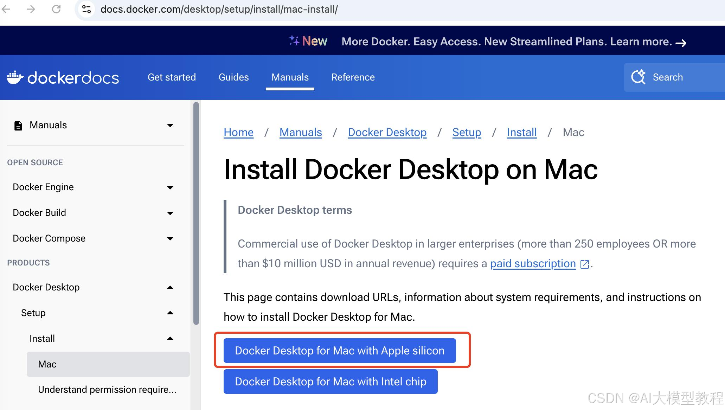The height and width of the screenshot is (410, 725).
Task: Download Docker Desktop for Mac with Apple silicon
Action: [340, 351]
